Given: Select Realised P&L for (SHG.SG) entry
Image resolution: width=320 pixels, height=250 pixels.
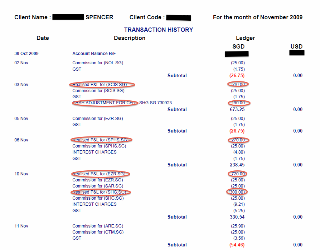Looking at the screenshot, I should [100, 192].
